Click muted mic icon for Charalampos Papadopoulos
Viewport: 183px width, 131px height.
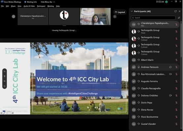(x=176, y=24)
